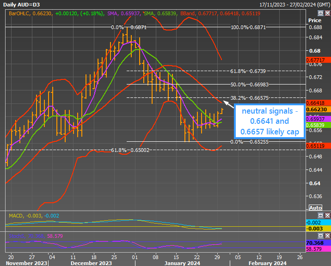The height and width of the screenshot is (266, 331).
Task: Click the 0.68 price axis label
Action: (314, 51)
